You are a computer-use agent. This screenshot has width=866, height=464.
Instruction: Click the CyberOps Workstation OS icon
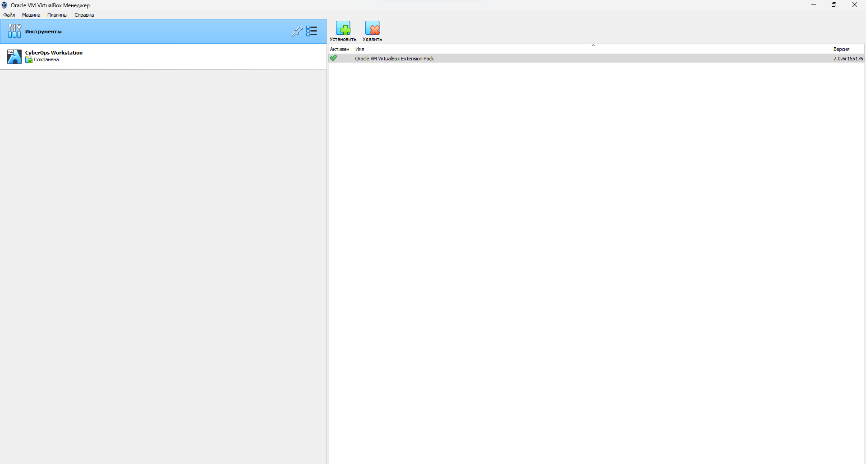tap(14, 56)
